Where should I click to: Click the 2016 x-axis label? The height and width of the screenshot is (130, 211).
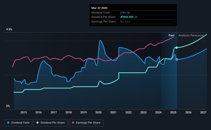point(39,112)
